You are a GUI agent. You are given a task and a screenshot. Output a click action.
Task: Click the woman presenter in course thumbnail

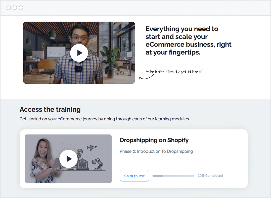pyautogui.click(x=45, y=161)
